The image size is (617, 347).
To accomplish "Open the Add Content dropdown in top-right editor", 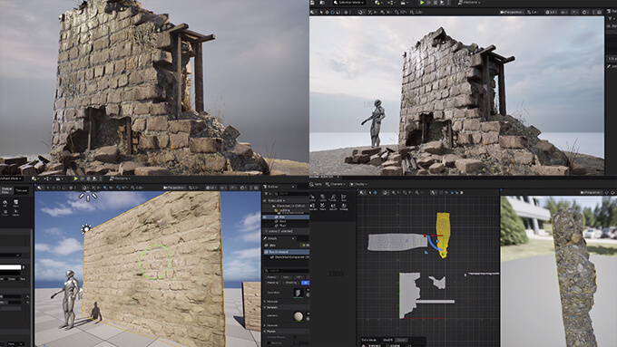I will tap(378, 3).
